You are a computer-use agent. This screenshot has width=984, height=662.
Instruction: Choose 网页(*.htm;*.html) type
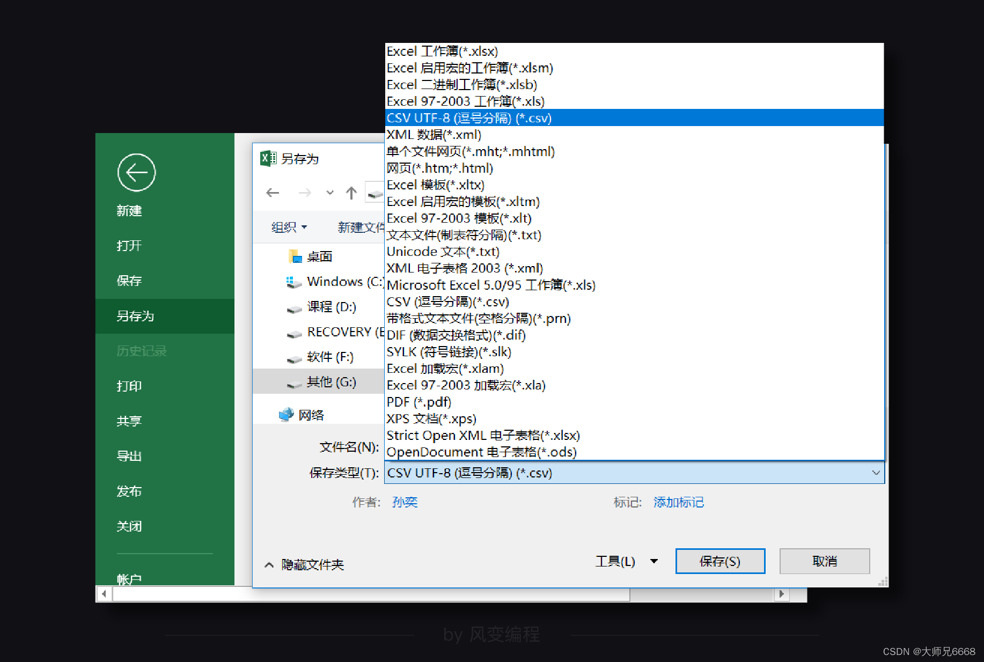click(634, 168)
